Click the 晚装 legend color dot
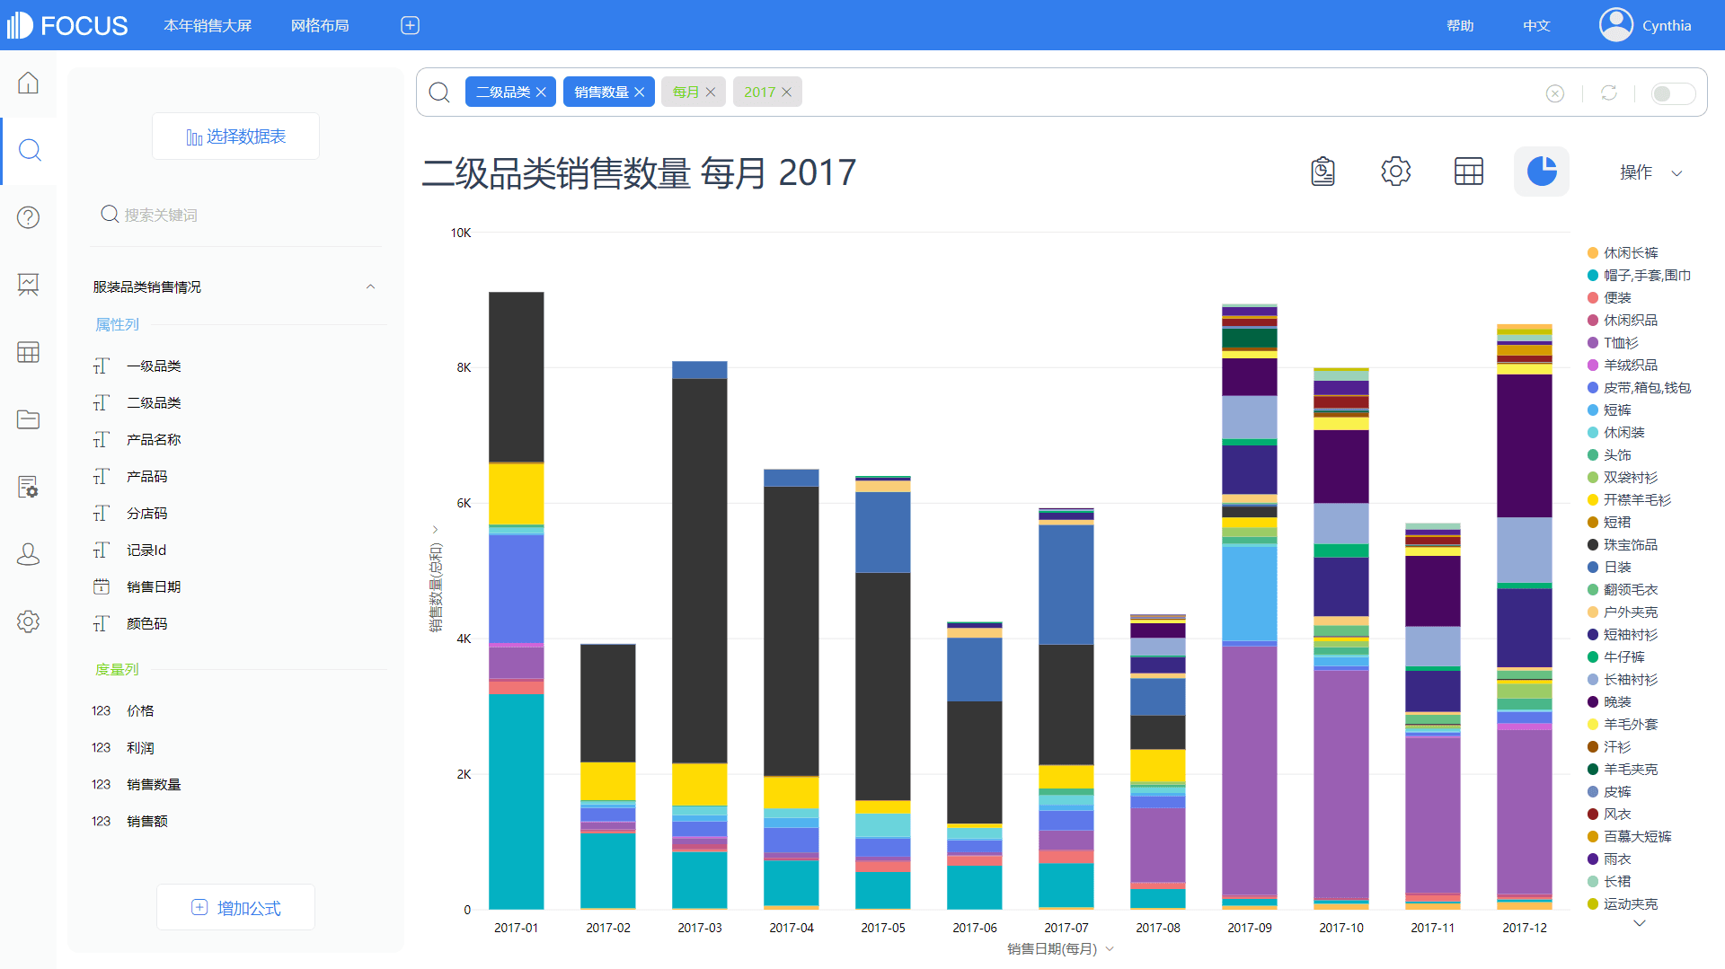Image resolution: width=1725 pixels, height=969 pixels. pyautogui.click(x=1593, y=702)
